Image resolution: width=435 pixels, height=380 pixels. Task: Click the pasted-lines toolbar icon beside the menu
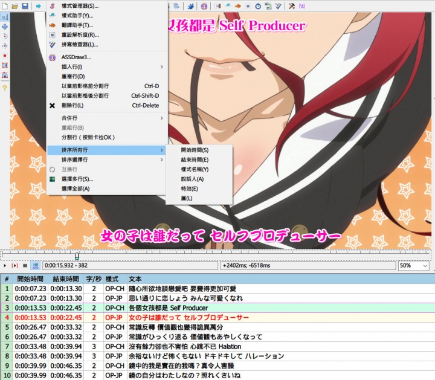176,6
